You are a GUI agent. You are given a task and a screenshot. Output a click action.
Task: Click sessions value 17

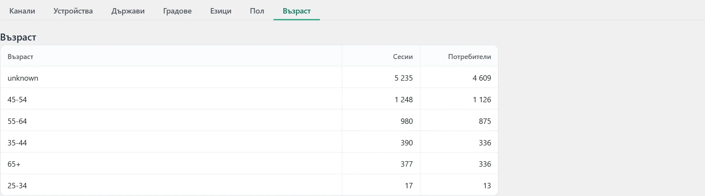pos(409,186)
